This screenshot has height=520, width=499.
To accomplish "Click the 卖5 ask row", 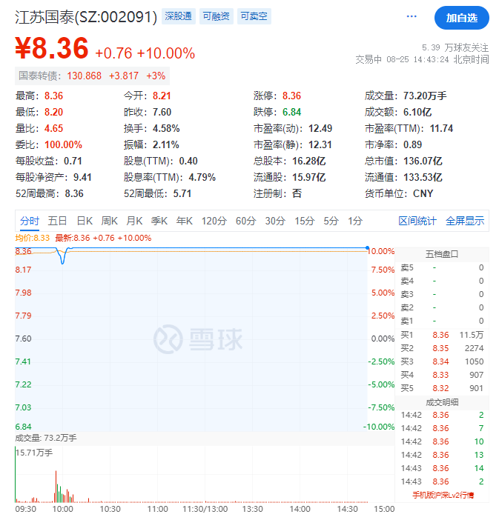I will click(x=442, y=267).
